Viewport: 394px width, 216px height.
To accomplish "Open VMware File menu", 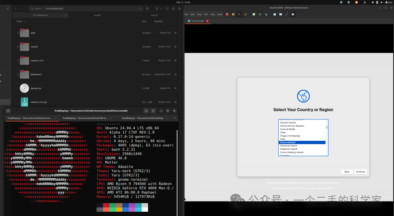I will click(x=186, y=14).
